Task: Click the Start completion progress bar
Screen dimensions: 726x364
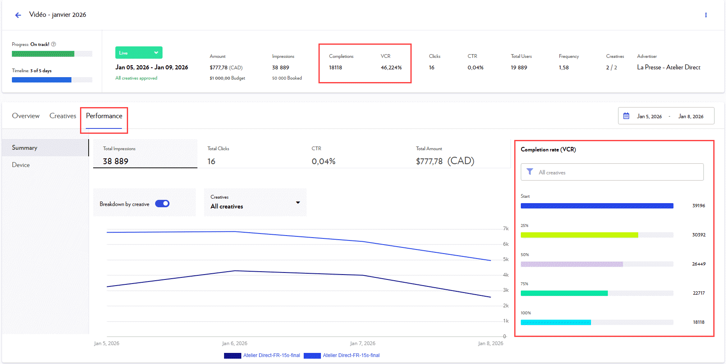Action: (x=597, y=206)
